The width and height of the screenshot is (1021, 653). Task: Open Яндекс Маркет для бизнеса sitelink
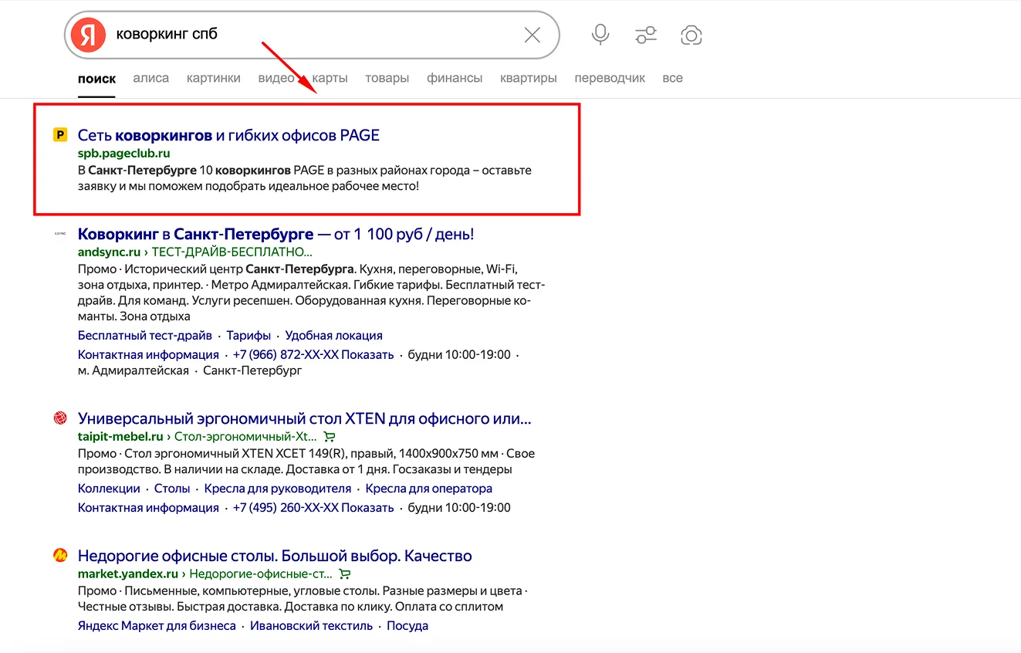[x=157, y=626]
